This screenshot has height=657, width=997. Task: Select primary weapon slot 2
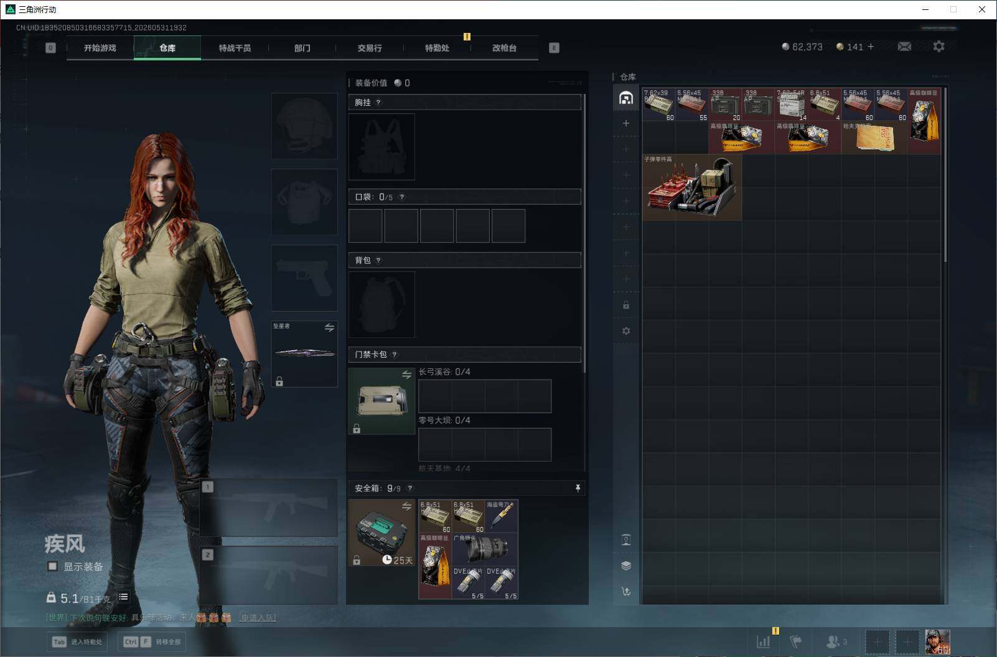tap(269, 575)
